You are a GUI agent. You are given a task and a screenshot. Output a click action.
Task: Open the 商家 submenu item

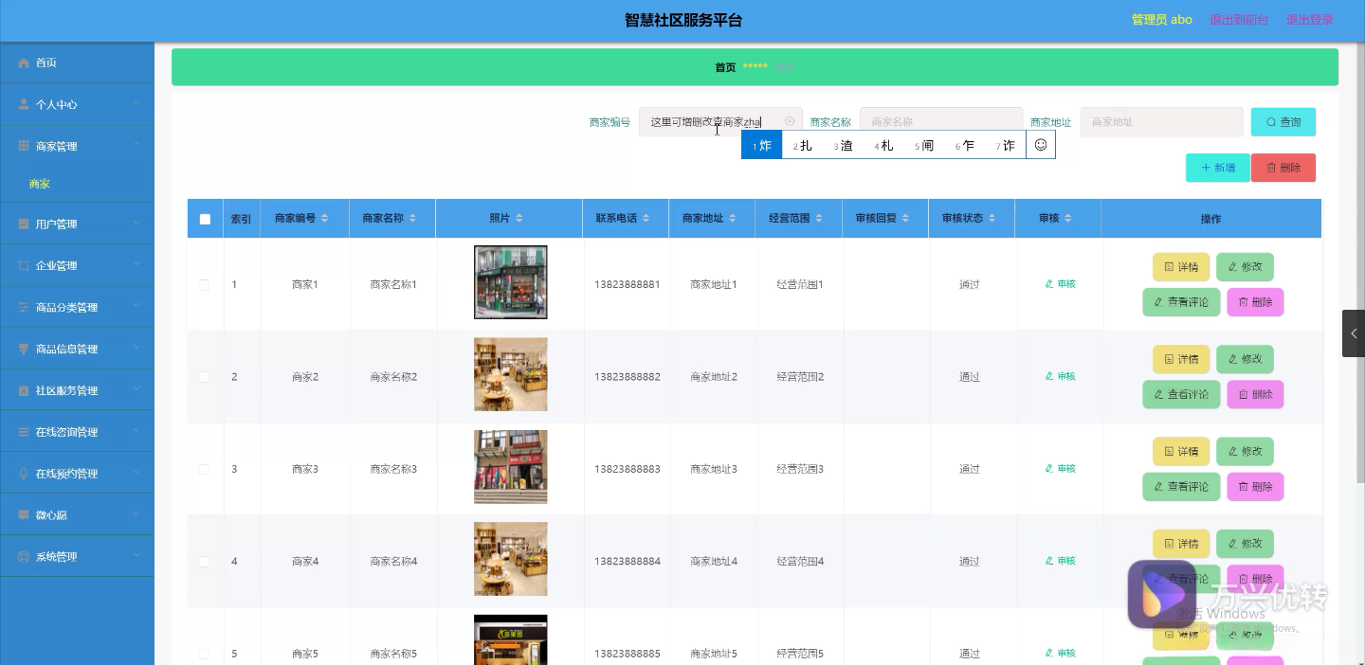pos(40,184)
